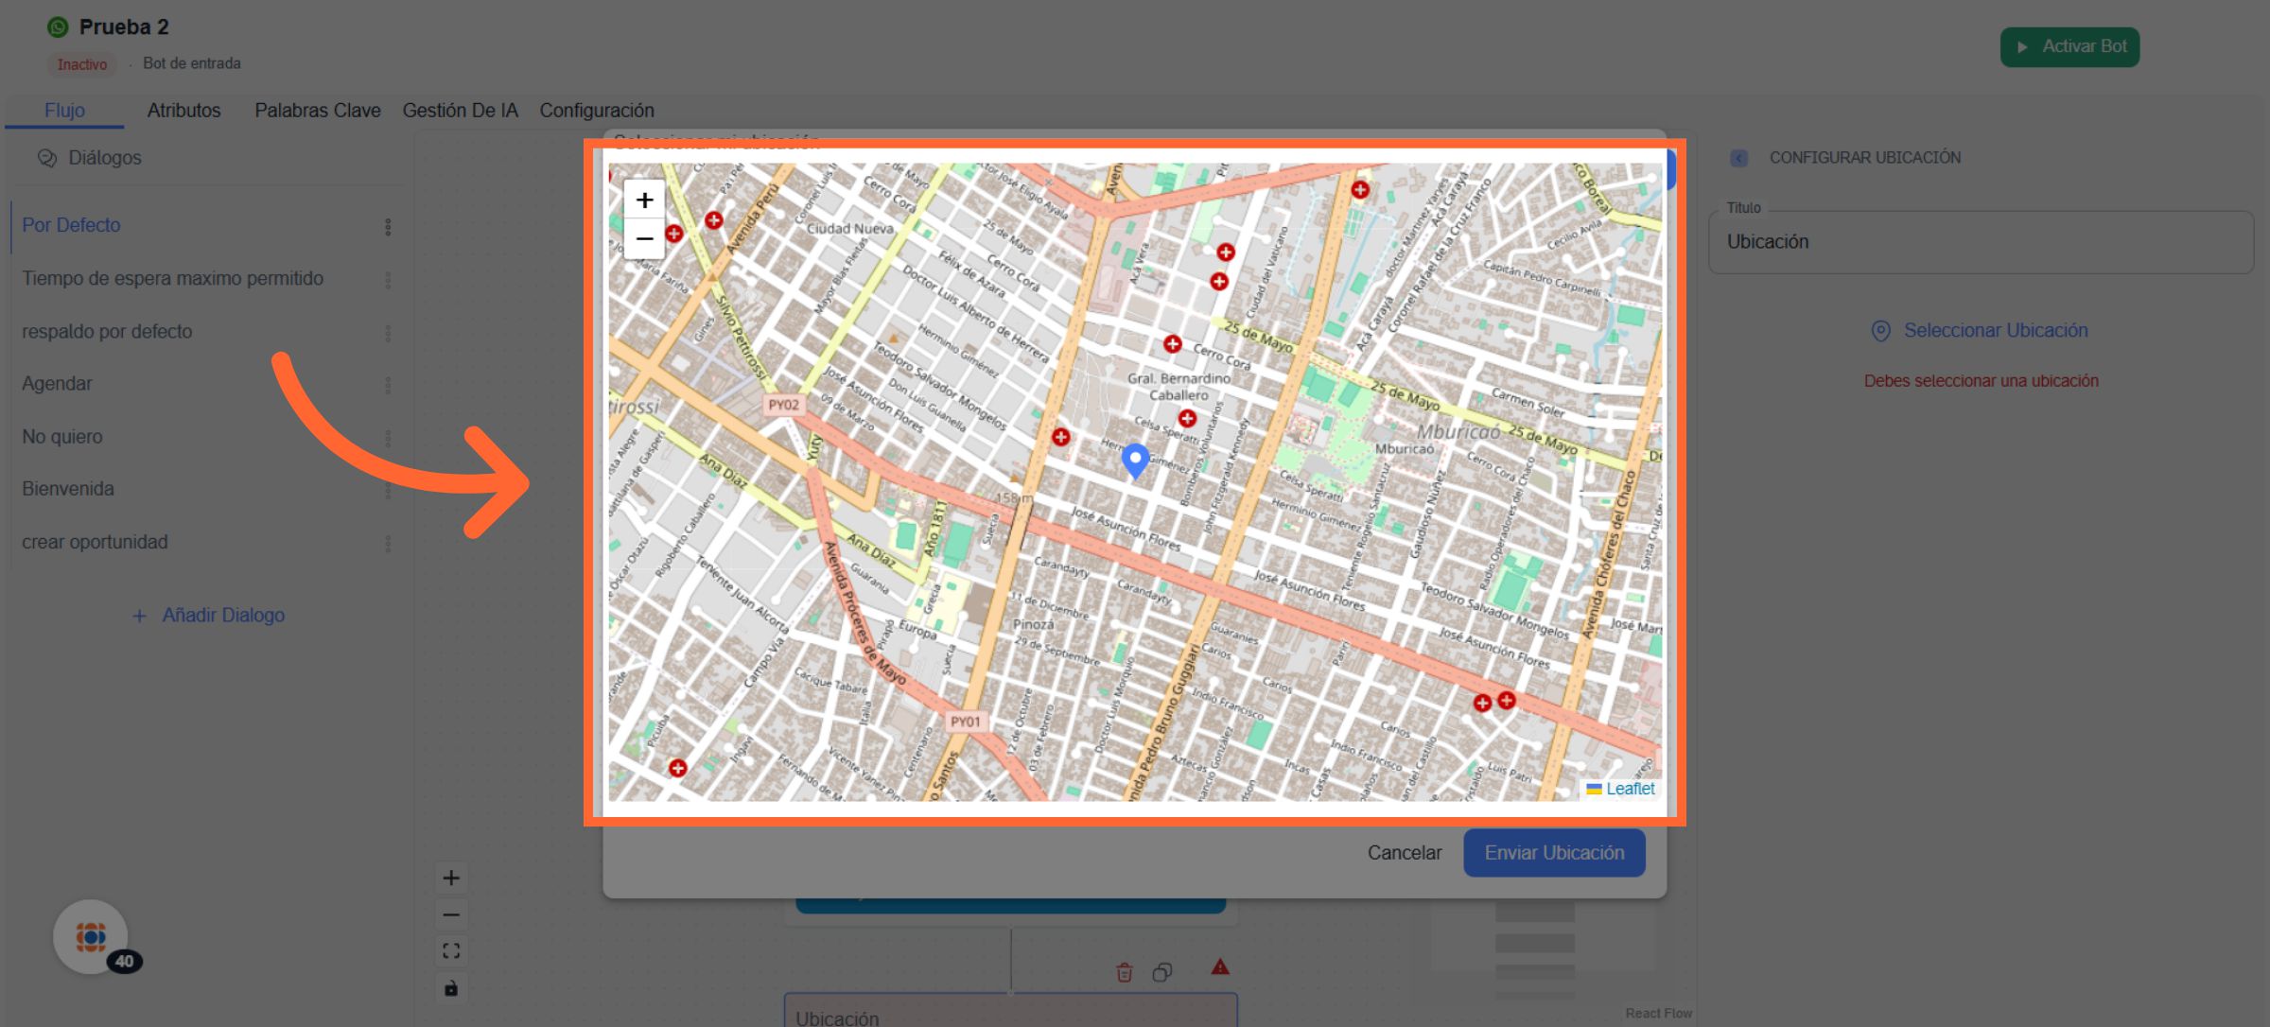
Task: Open options menu for Agendar dialog
Action: point(388,385)
